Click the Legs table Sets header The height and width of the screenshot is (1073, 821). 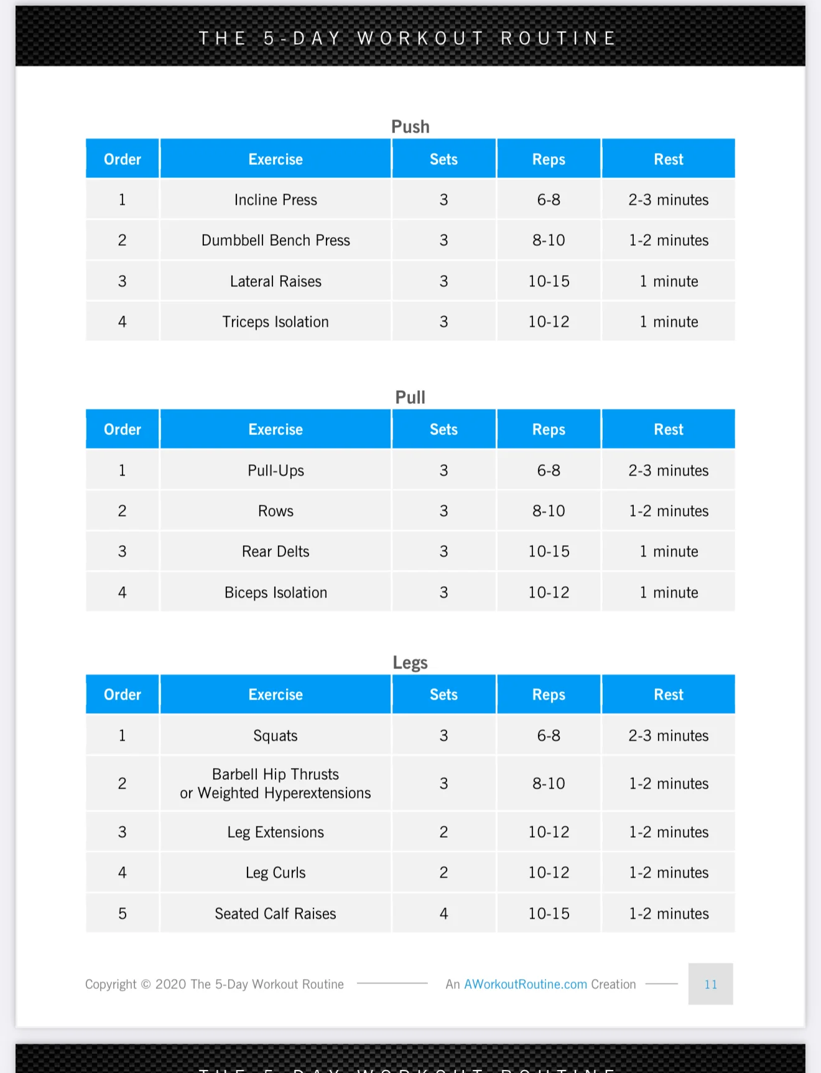tap(443, 695)
